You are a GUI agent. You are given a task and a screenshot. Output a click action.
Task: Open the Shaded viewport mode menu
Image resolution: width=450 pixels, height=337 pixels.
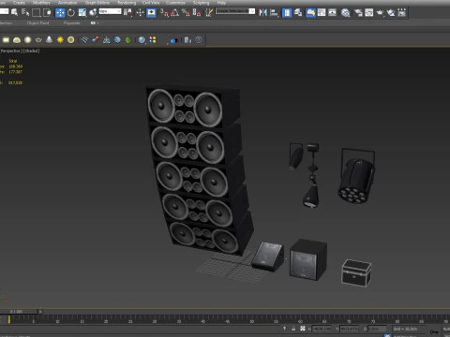click(x=32, y=51)
